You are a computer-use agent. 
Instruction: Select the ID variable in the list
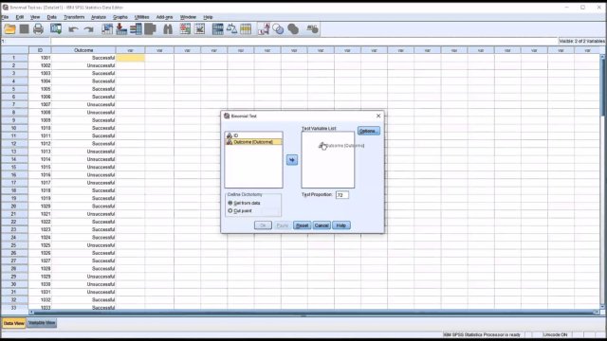[253, 135]
